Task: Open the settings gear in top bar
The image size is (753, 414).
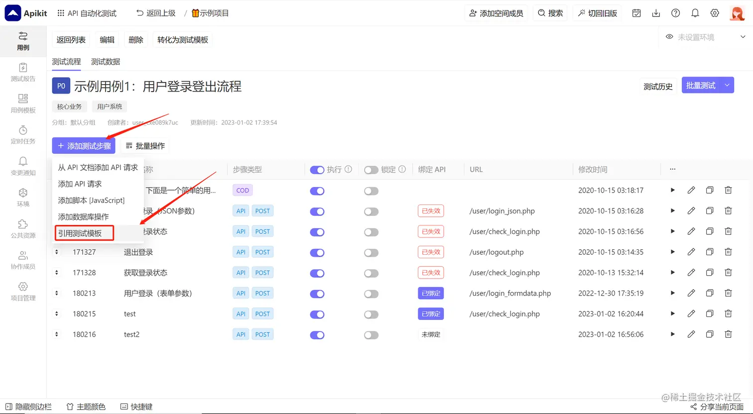Action: [715, 13]
